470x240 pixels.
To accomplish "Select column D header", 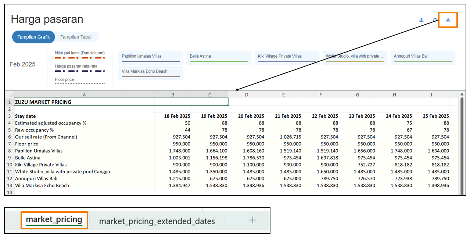I will (x=247, y=95).
